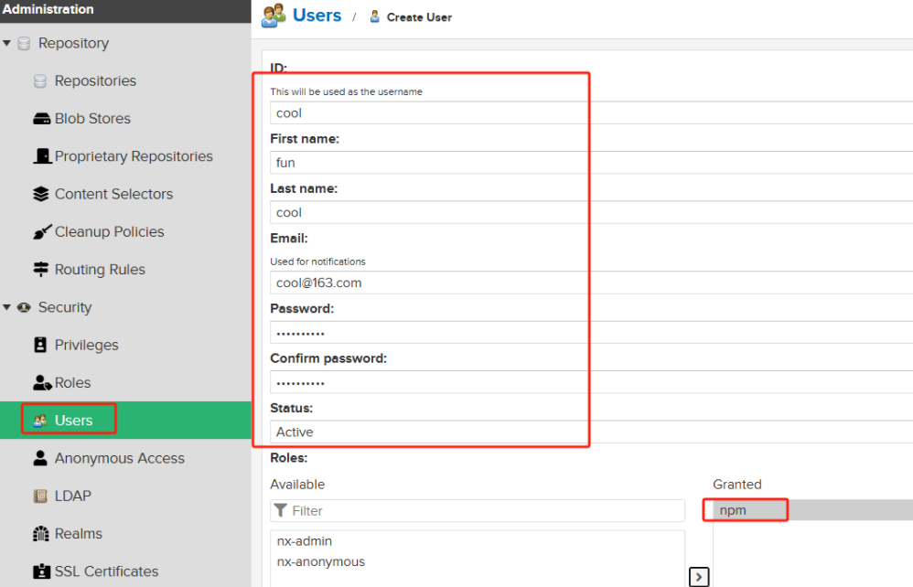Click the funnel icon in roles filter
Image resolution: width=913 pixels, height=587 pixels.
280,510
